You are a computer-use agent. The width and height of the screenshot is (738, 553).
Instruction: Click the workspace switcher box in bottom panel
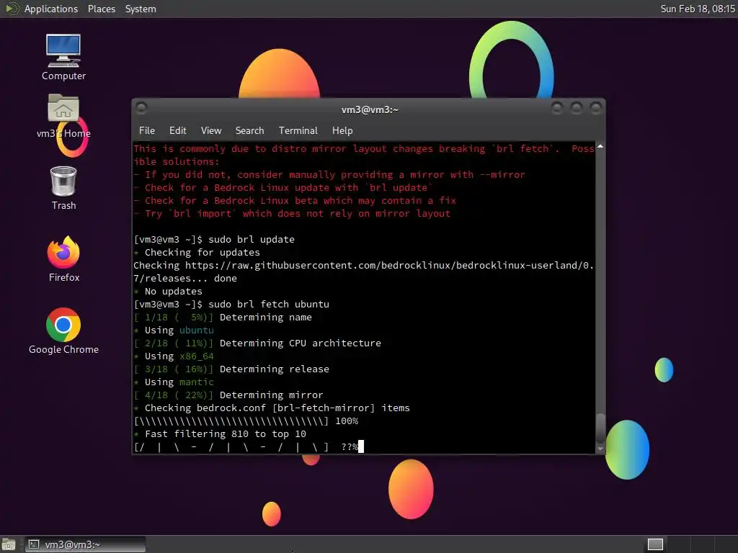click(x=655, y=544)
